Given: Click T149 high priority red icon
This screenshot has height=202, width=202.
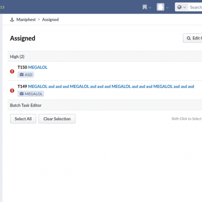Looking at the screenshot, I should point(12,90).
